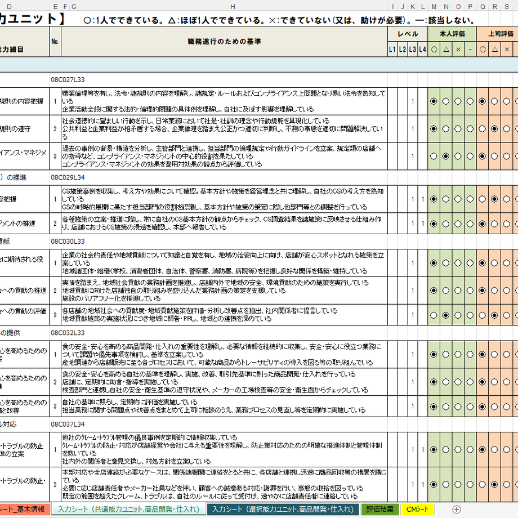
Task: Mark 本人評価 × for 規則の遵守 row
Action: [x=458, y=129]
